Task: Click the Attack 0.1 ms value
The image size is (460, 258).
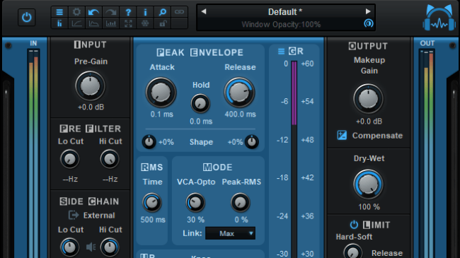Action: [161, 114]
